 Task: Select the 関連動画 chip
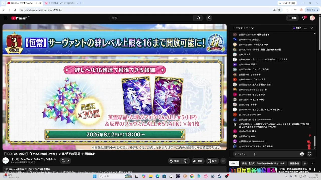(294, 163)
